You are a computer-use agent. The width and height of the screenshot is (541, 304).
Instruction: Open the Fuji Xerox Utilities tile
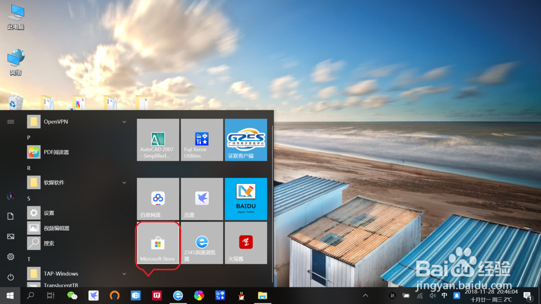tap(202, 140)
